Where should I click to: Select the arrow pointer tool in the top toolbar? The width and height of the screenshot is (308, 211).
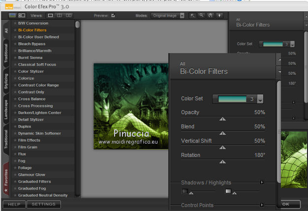coord(193,16)
